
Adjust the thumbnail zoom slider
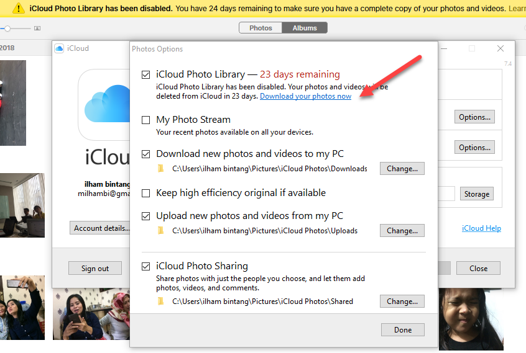(x=7, y=29)
